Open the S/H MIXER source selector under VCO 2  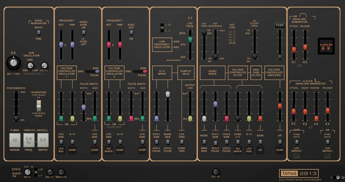pos(109,150)
